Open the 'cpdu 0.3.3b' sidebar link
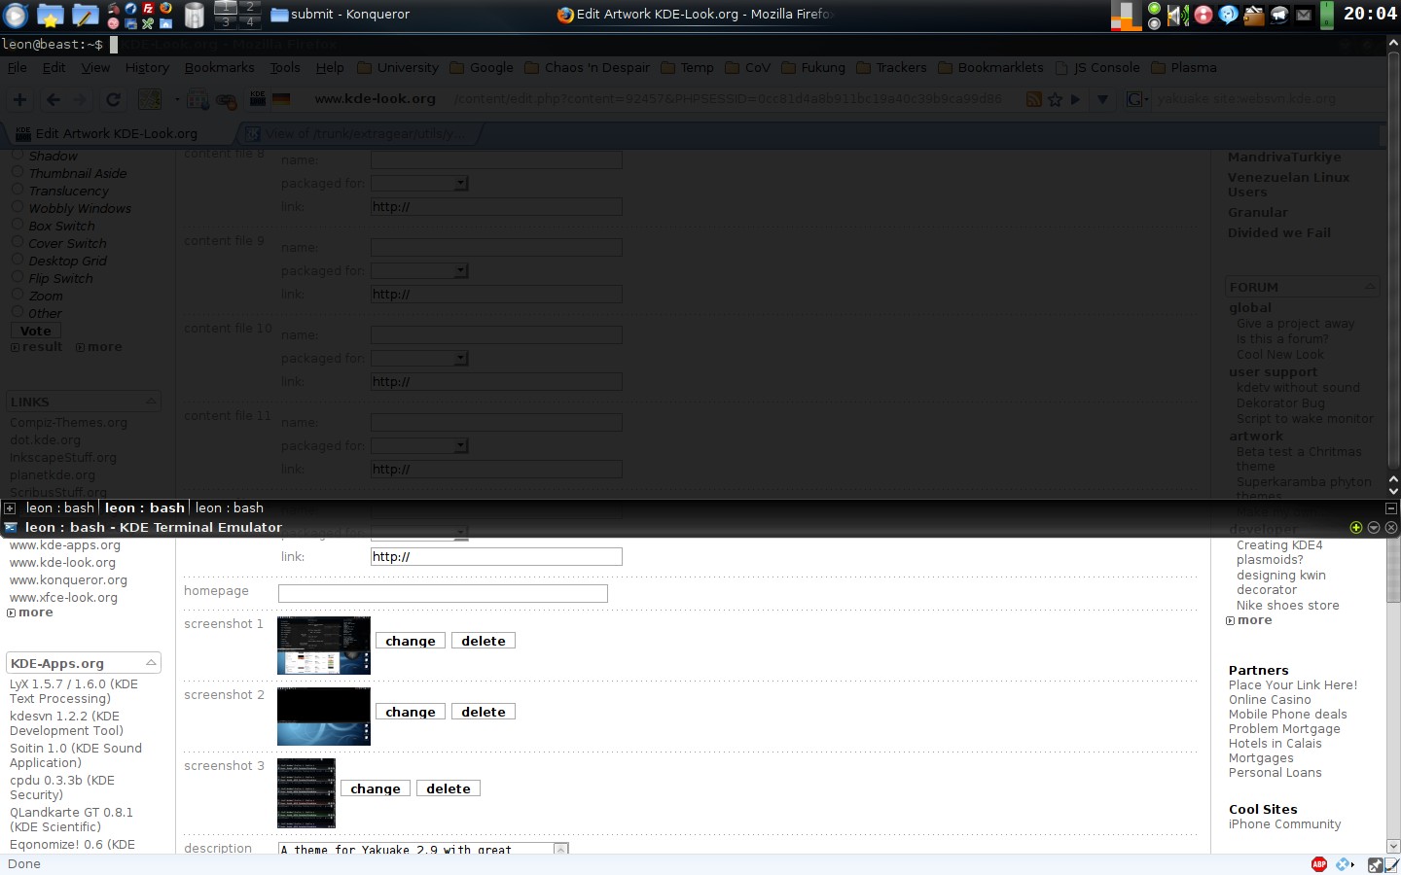The image size is (1401, 875). (x=62, y=787)
